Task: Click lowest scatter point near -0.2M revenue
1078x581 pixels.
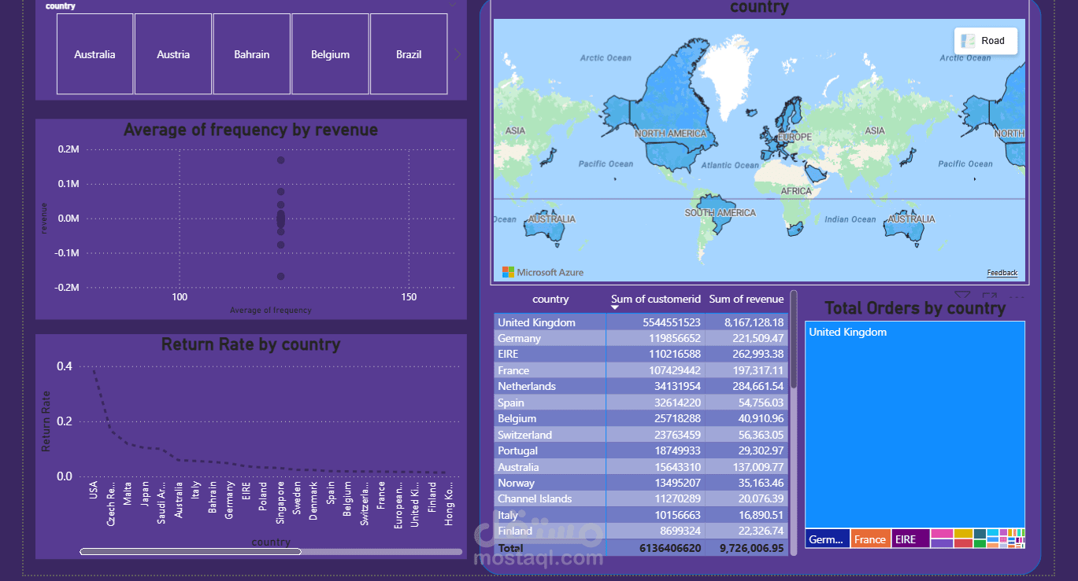Action: point(280,276)
